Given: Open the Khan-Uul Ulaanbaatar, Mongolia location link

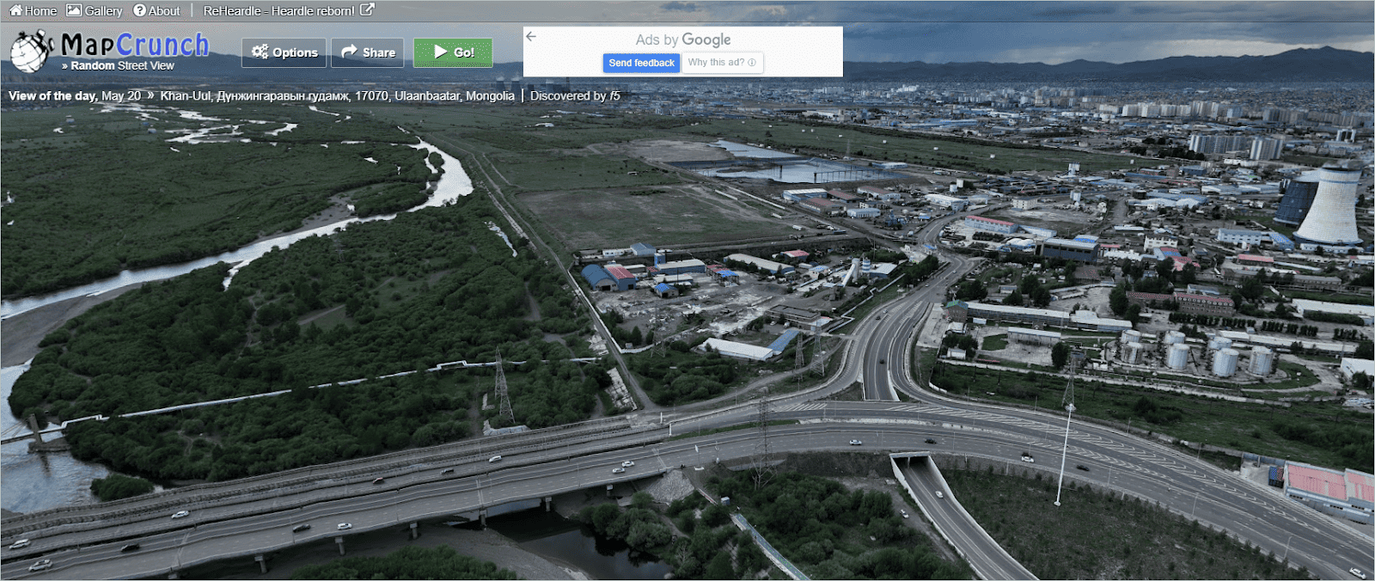Looking at the screenshot, I should pos(337,95).
